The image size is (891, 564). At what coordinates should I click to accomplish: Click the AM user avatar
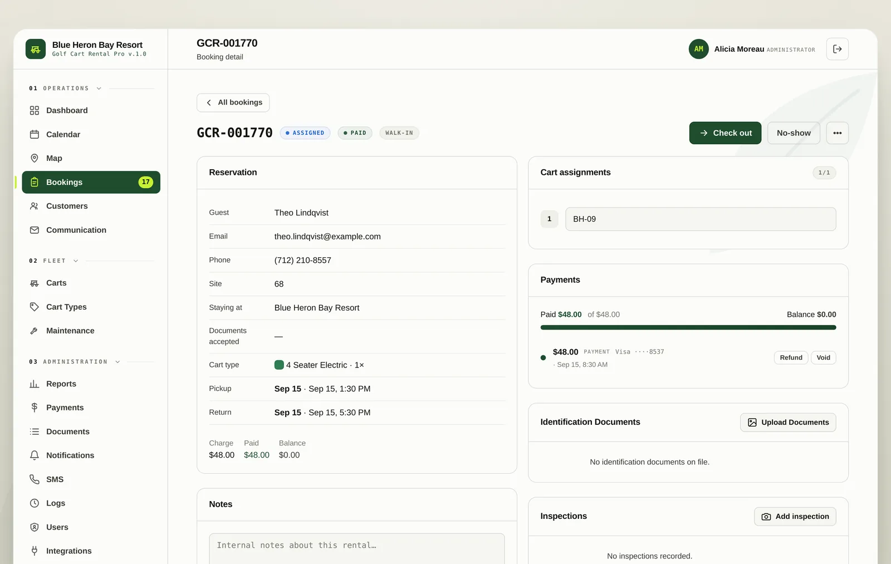click(699, 49)
